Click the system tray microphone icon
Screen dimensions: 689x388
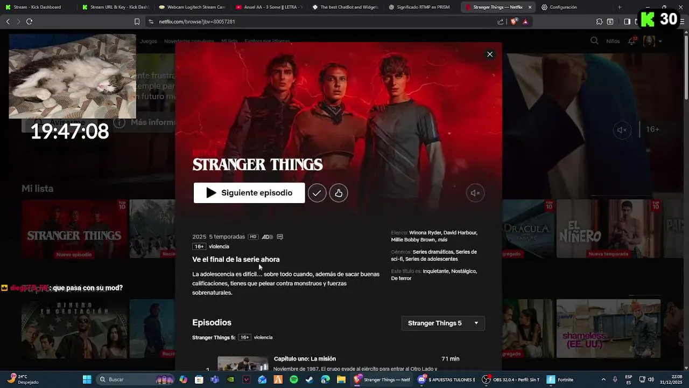click(615, 379)
